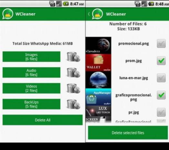Select the pr.jpg file name

(134, 113)
